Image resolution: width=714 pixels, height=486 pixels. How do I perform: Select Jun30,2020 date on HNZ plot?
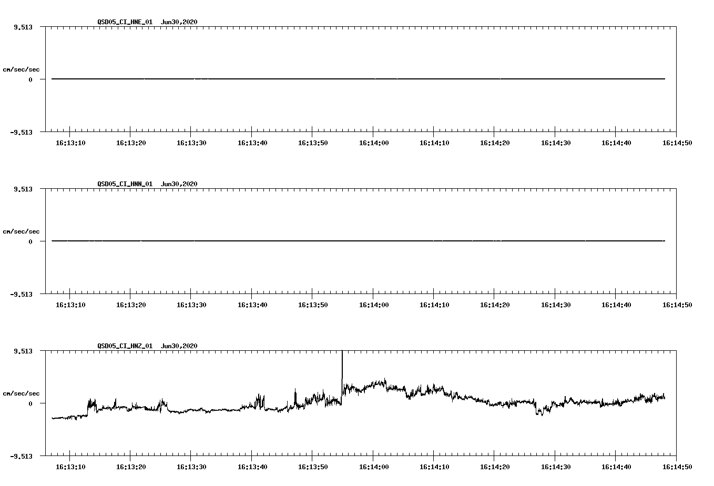pyautogui.click(x=179, y=346)
